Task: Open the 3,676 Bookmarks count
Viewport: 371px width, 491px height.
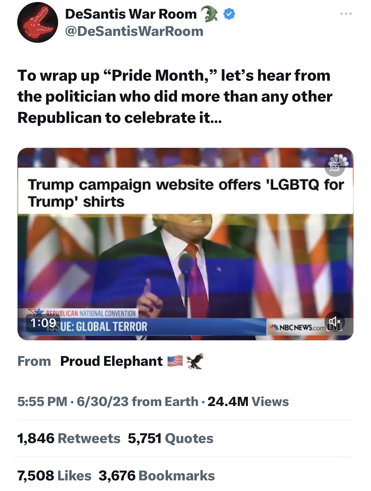Action: click(157, 475)
